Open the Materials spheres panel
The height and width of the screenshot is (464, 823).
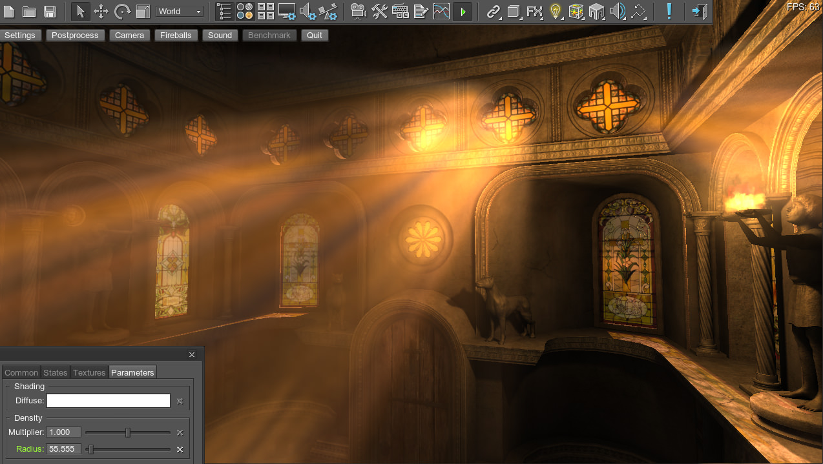(x=245, y=12)
